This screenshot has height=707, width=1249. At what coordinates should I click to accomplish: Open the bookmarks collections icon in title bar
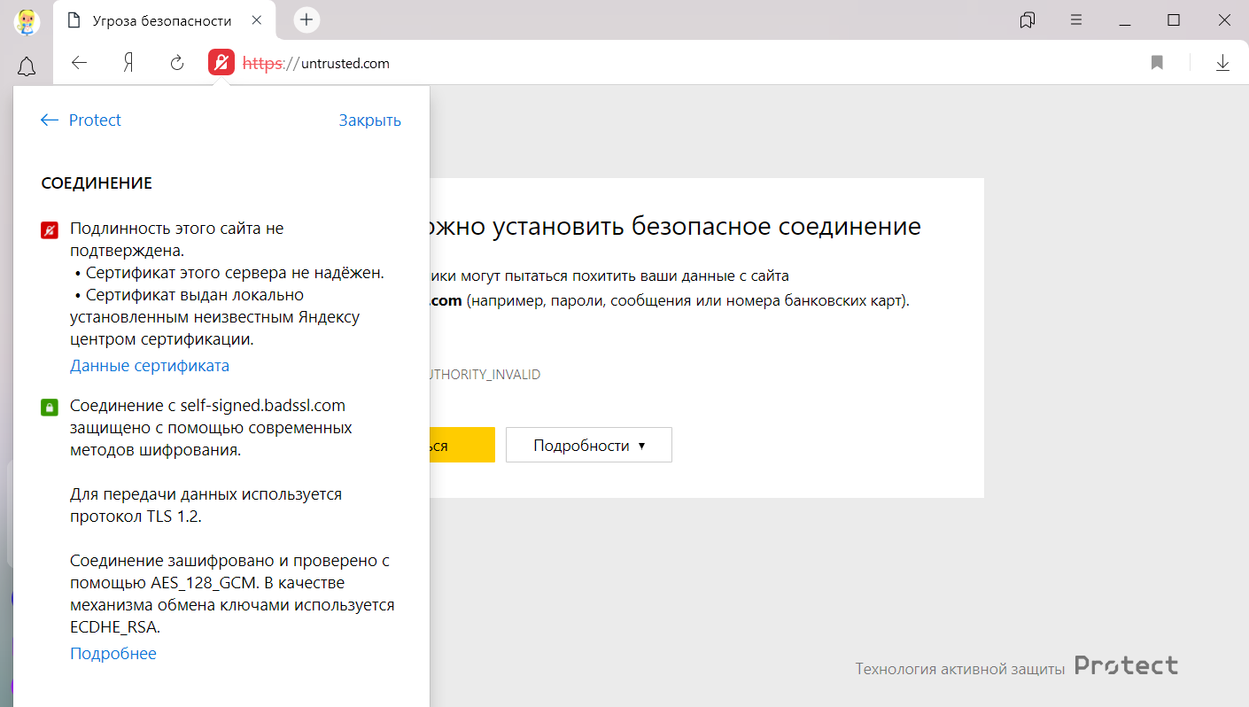(x=1028, y=19)
